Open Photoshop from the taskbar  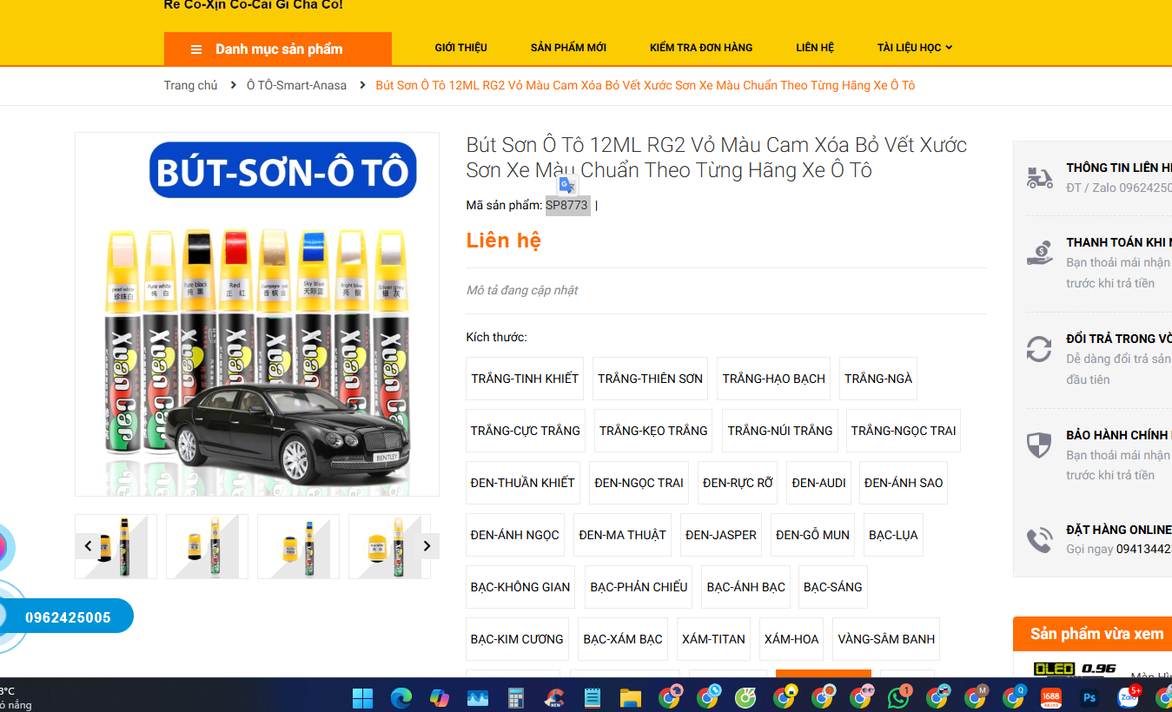coord(1089,697)
